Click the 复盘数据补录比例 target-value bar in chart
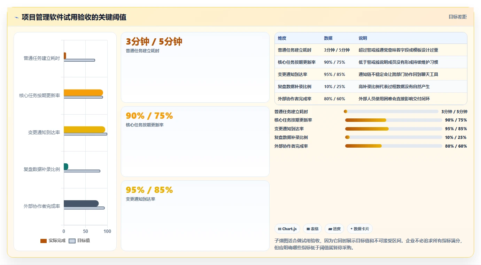The image size is (481, 265). tap(82, 171)
